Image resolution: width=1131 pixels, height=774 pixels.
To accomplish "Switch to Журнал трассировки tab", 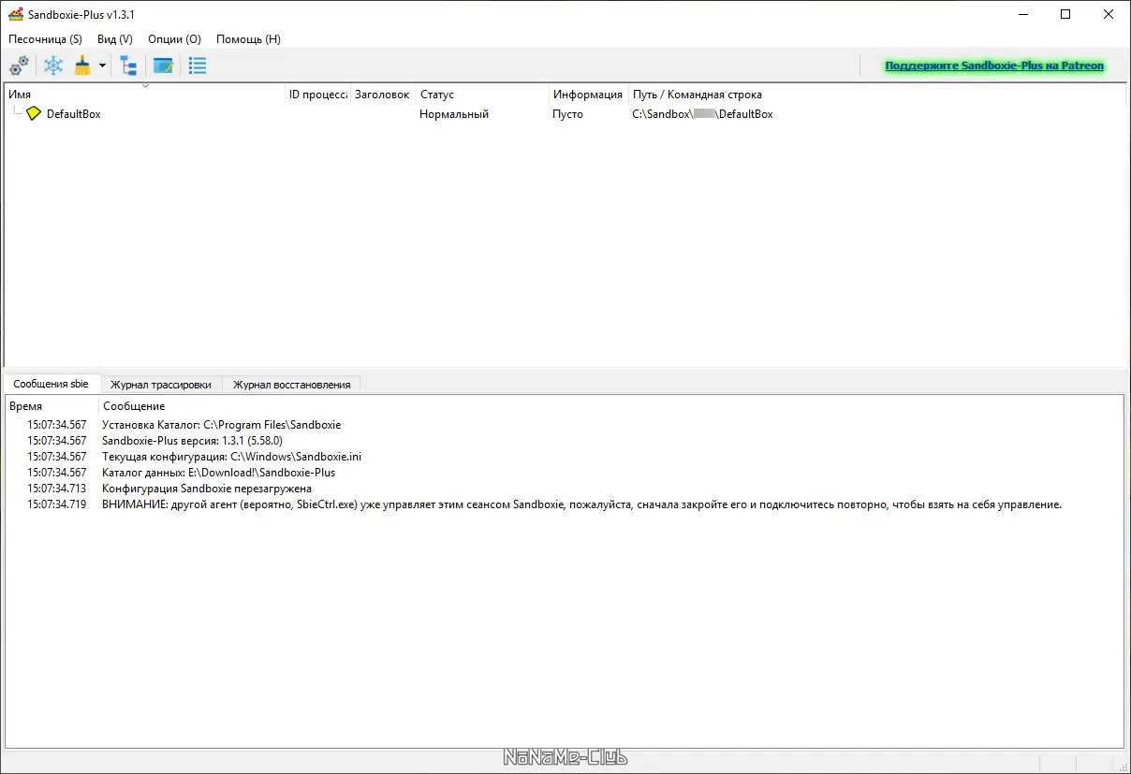I will (161, 385).
